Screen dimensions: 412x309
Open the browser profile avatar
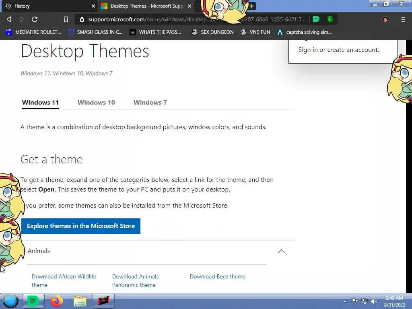tap(385, 19)
